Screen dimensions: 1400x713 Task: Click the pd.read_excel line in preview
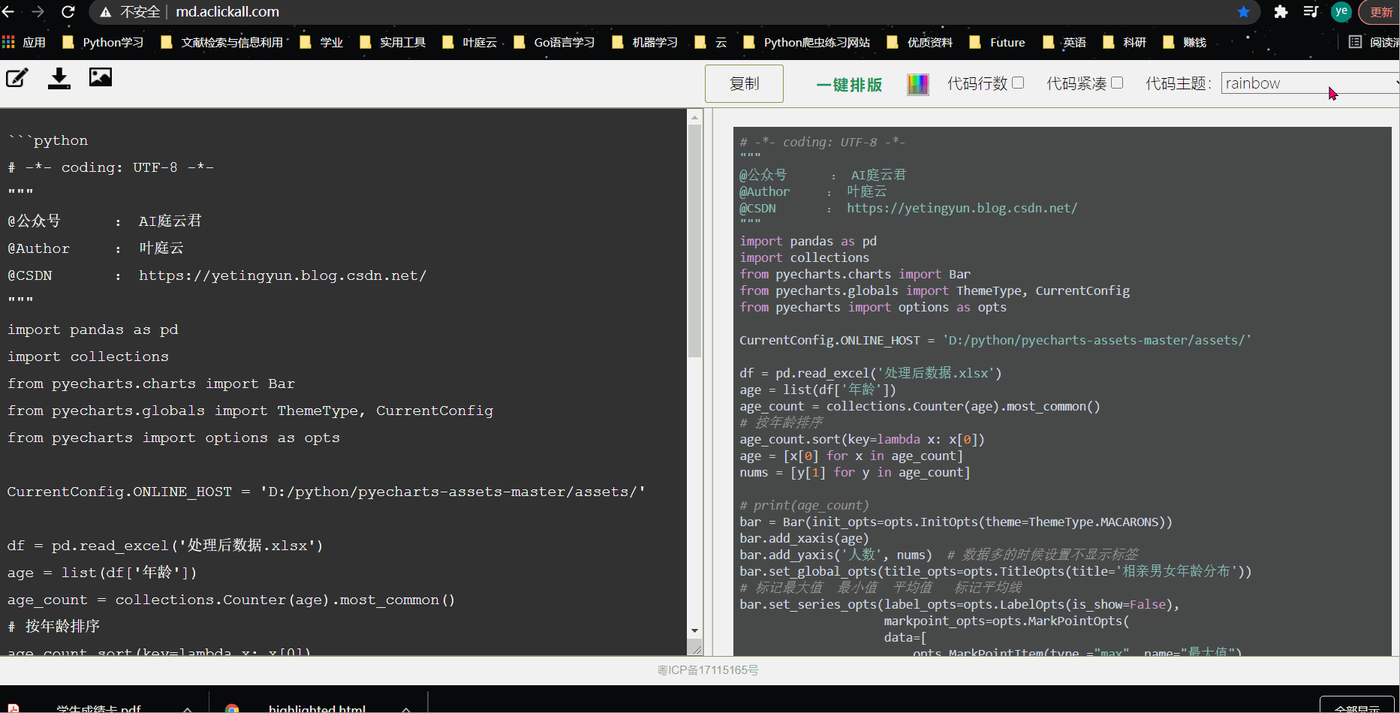tap(870, 373)
